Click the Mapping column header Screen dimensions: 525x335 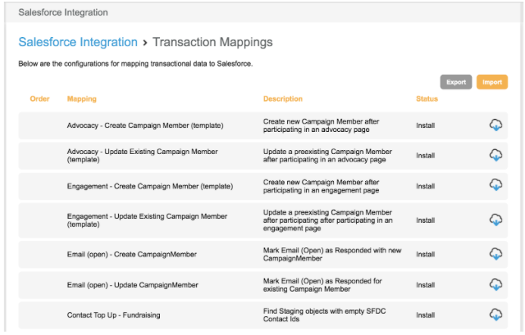tap(82, 99)
